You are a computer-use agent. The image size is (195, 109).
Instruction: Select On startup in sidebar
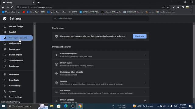click(x=16, y=66)
